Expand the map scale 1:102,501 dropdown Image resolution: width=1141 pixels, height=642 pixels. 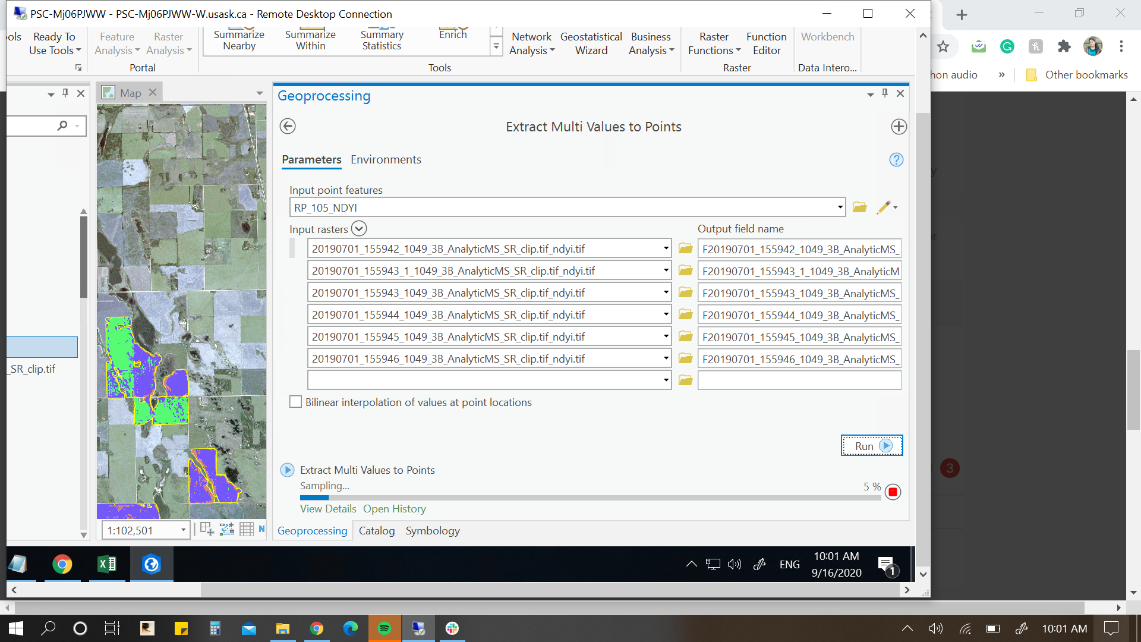pyautogui.click(x=183, y=530)
